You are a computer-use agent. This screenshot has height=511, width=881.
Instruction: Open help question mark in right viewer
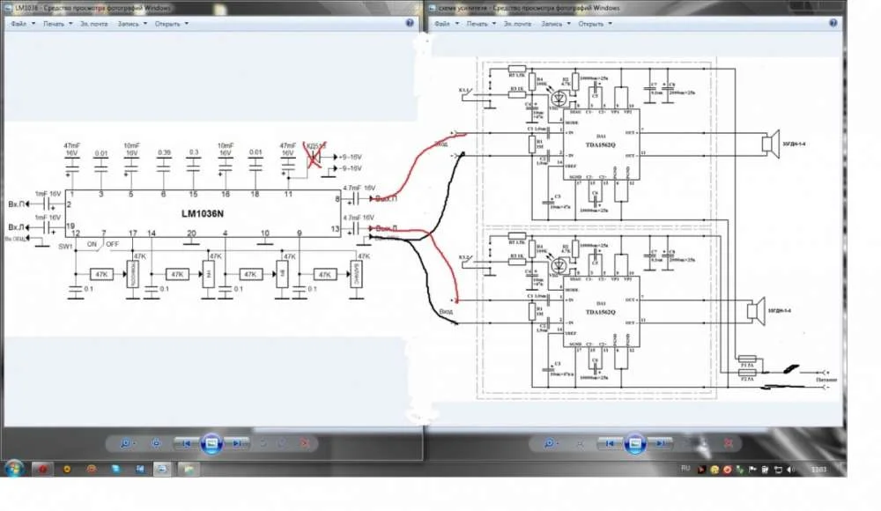[833, 23]
